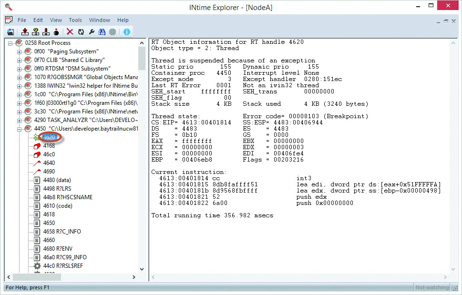The height and width of the screenshot is (295, 462).
Task: Click the magnifier app icon in title bar
Action: pyautogui.click(x=9, y=7)
